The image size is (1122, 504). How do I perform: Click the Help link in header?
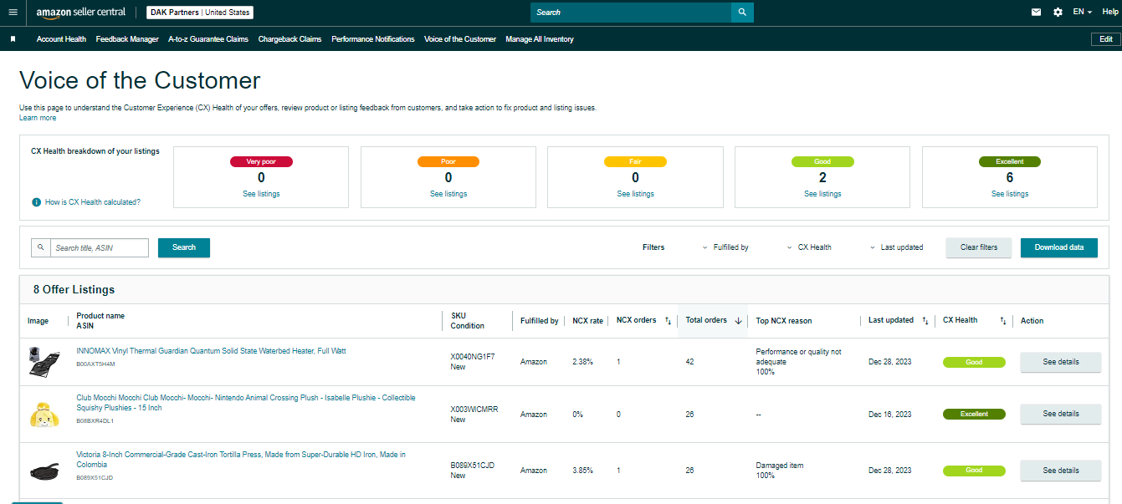point(1109,13)
